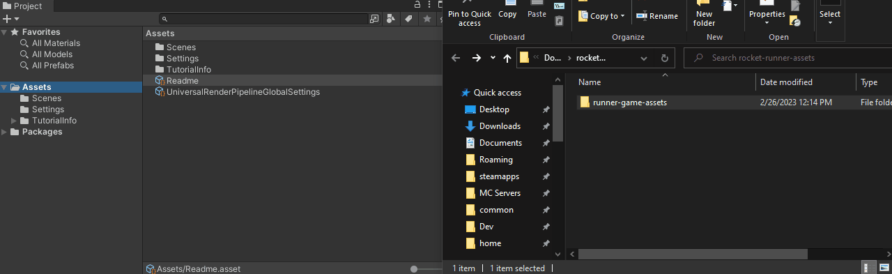
Task: Click rocket... address breadcrumb
Action: (591, 58)
